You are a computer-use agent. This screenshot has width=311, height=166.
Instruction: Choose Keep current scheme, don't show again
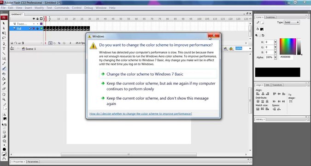(x=158, y=101)
